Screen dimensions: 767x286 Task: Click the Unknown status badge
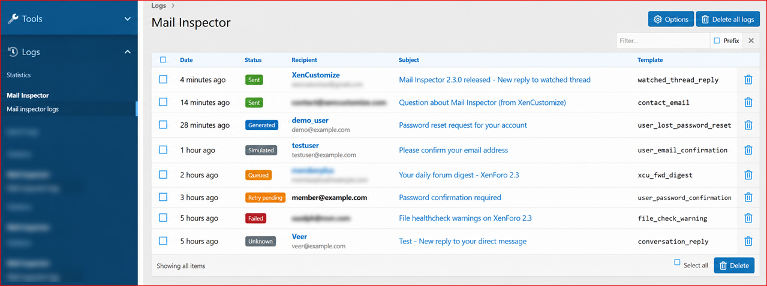(x=260, y=242)
